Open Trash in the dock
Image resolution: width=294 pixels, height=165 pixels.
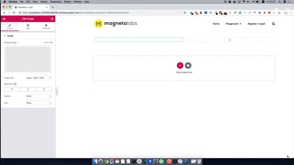(x=199, y=161)
